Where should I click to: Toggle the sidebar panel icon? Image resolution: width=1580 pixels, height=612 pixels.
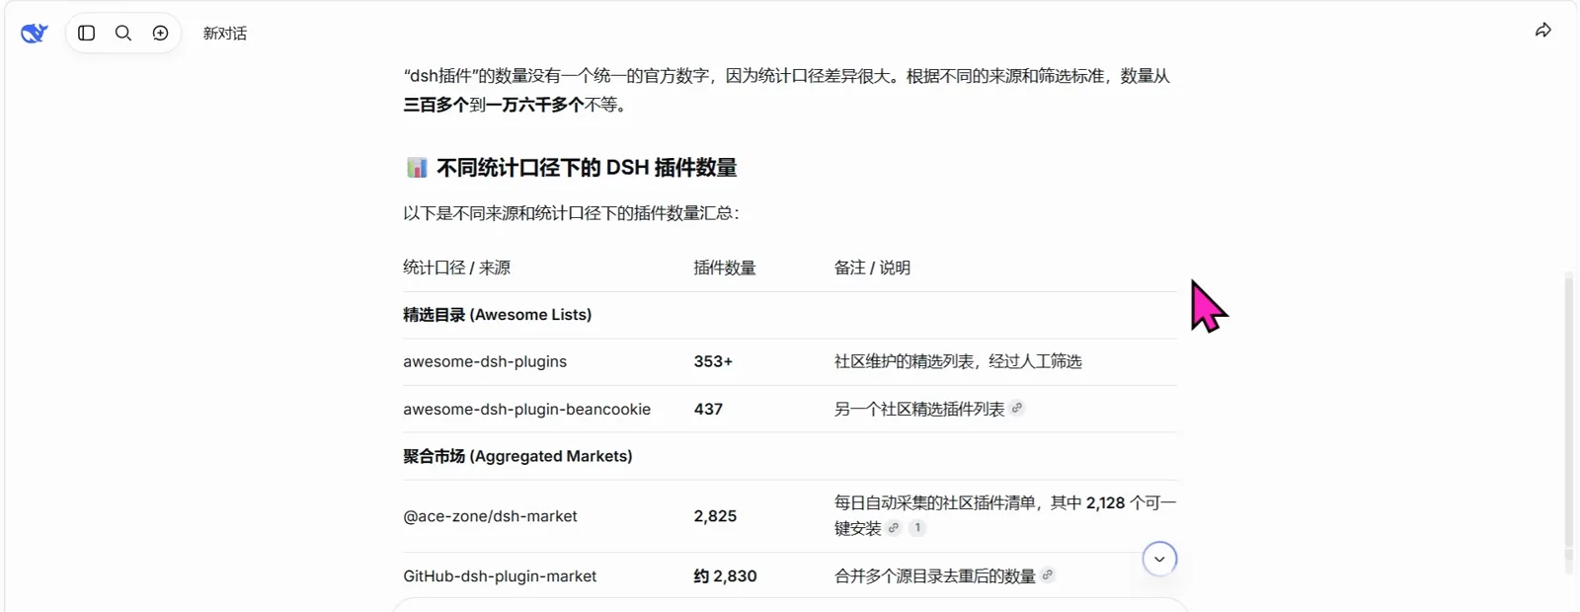point(87,34)
